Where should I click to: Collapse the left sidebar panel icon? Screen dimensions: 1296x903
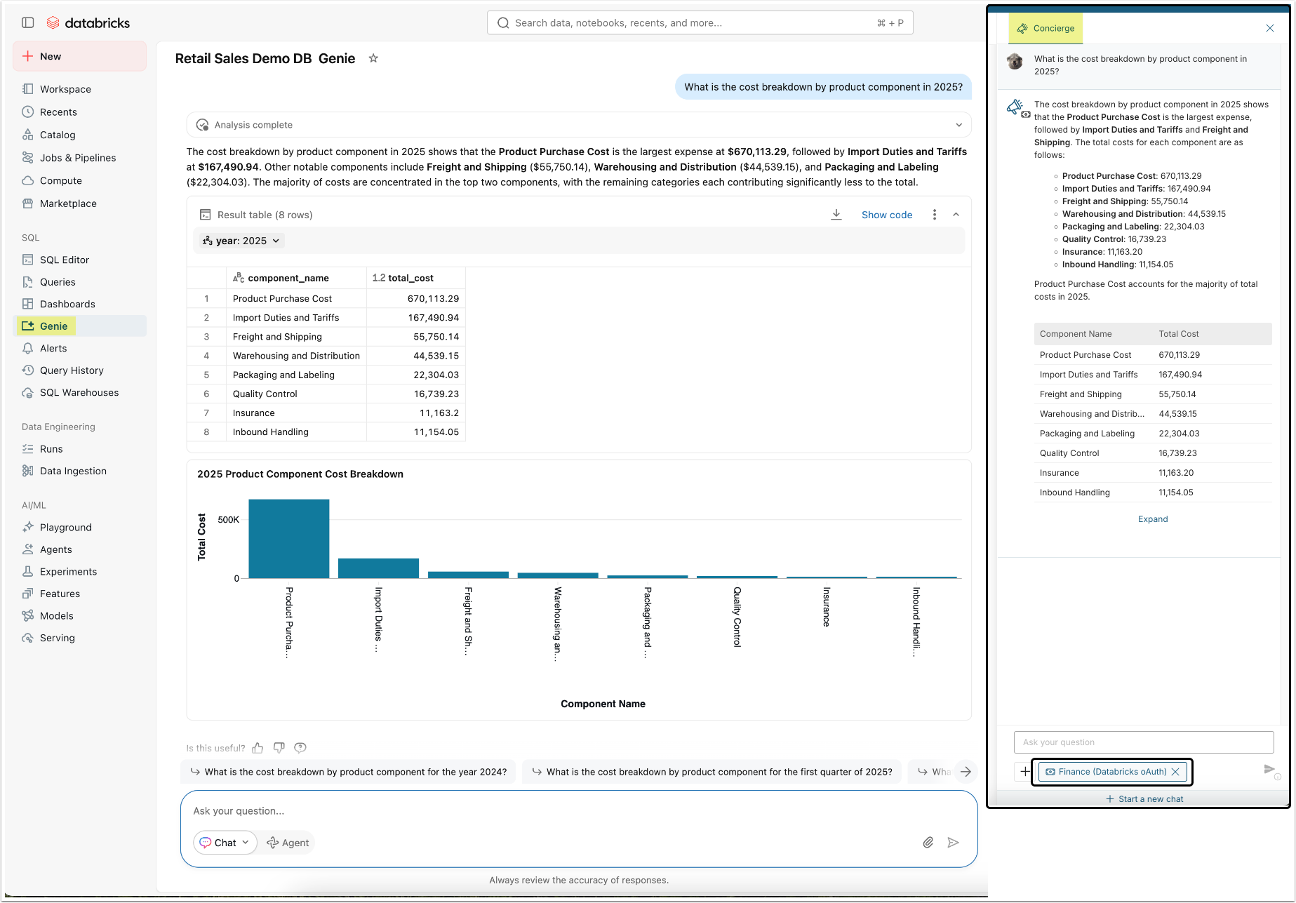(28, 22)
